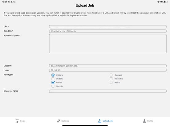Screen dimensions: 170x127
Task: Tap the Matches plug icon
Action: (x=59, y=121)
